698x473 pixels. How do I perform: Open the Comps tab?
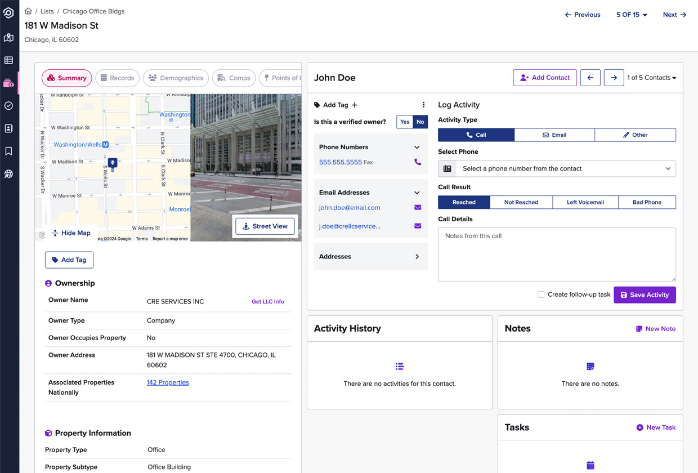tap(234, 78)
